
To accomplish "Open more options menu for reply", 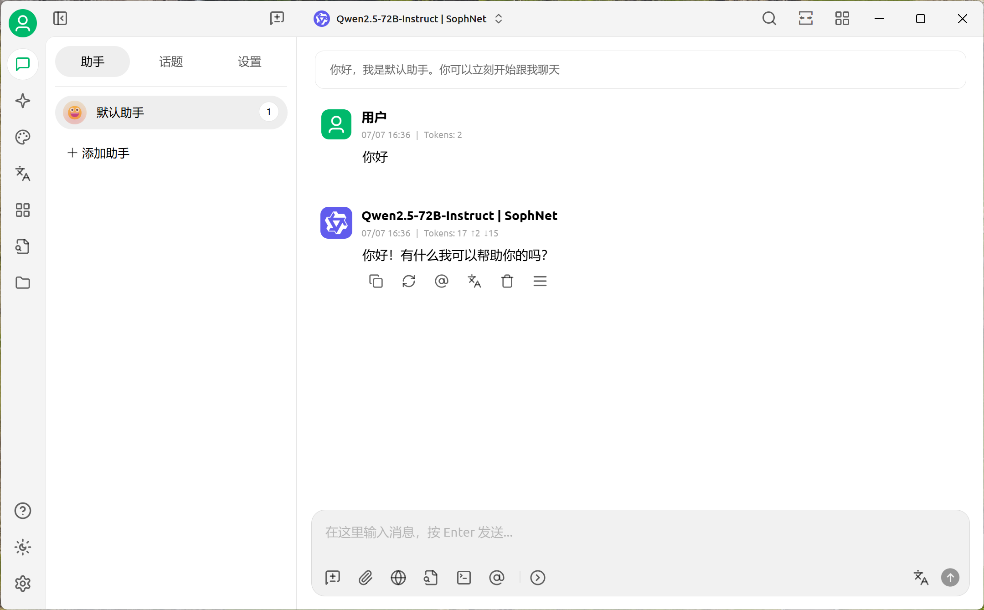I will [x=540, y=281].
